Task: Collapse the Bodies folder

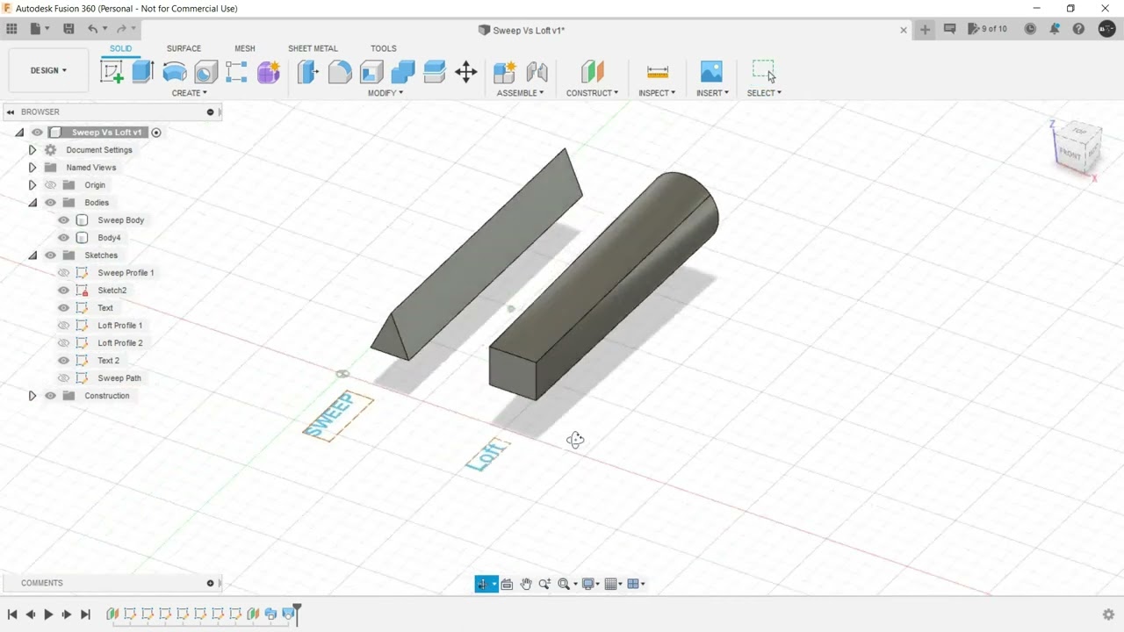Action: (x=32, y=203)
